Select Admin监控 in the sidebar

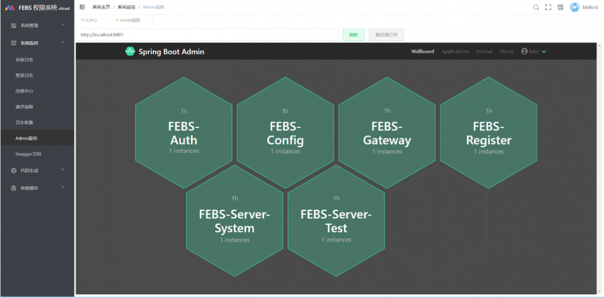(37, 138)
